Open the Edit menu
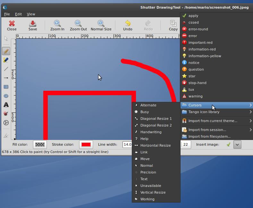 click(x=18, y=14)
